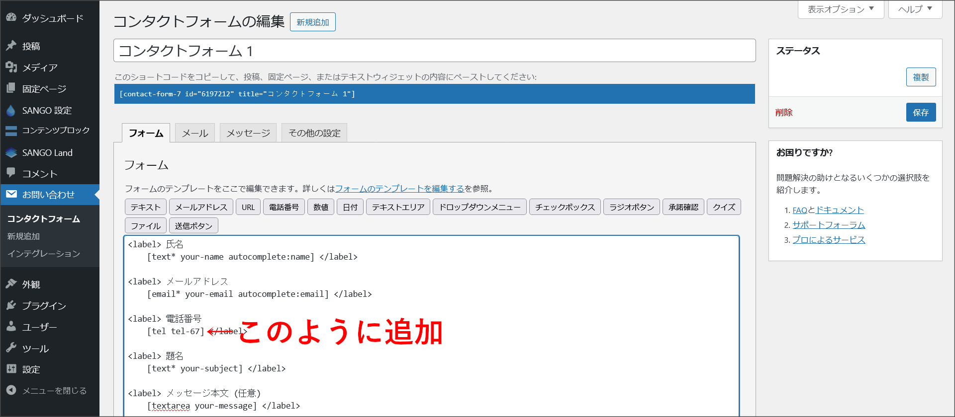The width and height of the screenshot is (955, 417).
Task: Insert a チェックボックス form tag
Action: pyautogui.click(x=565, y=207)
